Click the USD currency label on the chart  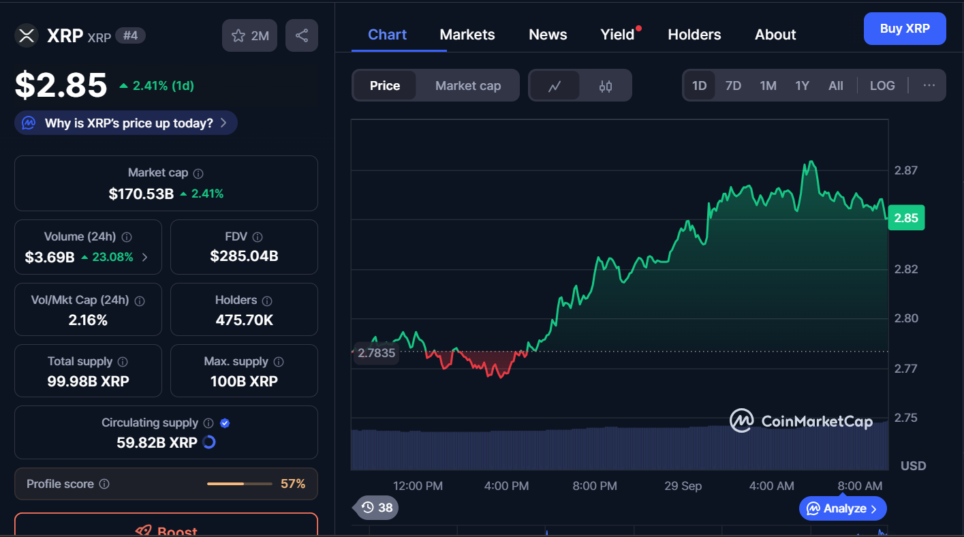pyautogui.click(x=913, y=465)
